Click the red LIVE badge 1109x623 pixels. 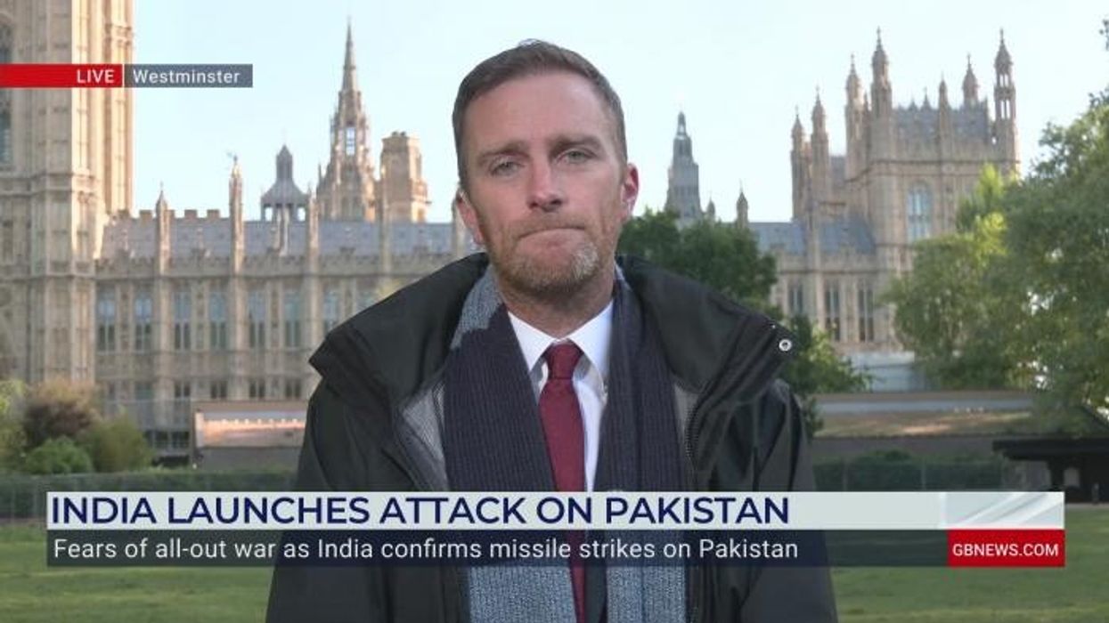coord(61,76)
